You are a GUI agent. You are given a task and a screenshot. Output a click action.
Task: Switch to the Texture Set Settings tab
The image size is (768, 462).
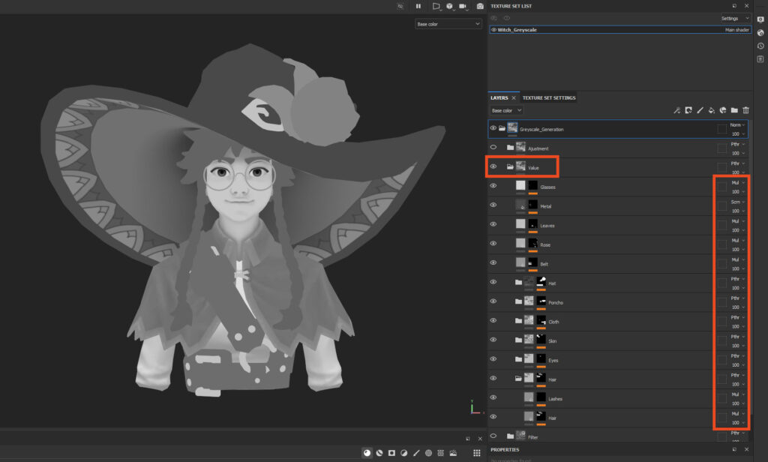click(x=549, y=97)
